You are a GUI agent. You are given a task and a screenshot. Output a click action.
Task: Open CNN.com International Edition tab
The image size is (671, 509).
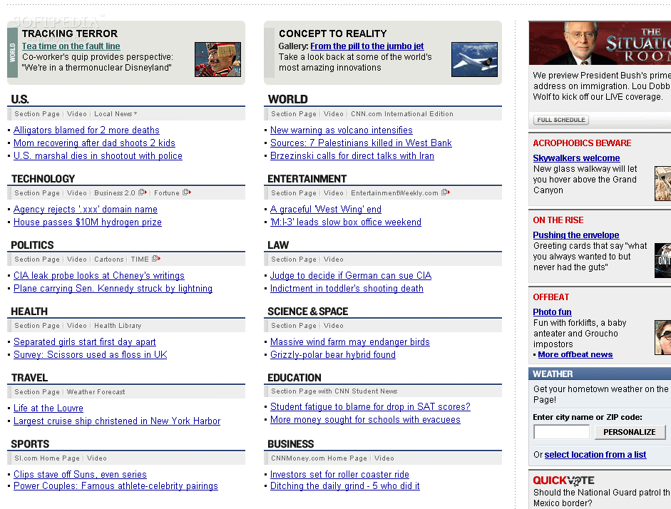click(x=402, y=114)
